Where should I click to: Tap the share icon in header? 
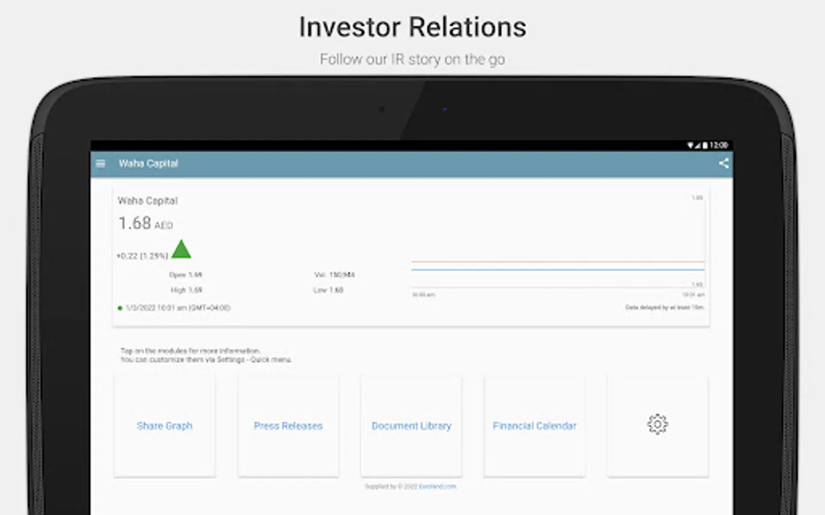724,163
